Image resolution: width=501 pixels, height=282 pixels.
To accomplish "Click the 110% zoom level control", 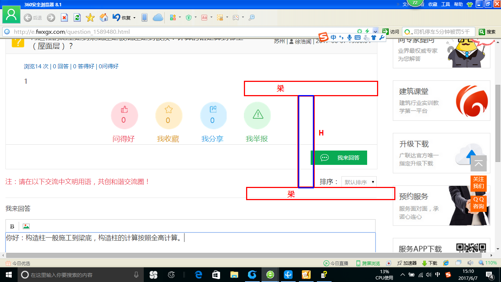I will click(487, 263).
